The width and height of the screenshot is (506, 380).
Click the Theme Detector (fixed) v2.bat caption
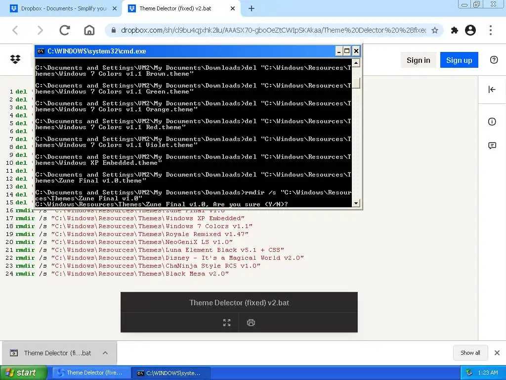click(x=239, y=303)
